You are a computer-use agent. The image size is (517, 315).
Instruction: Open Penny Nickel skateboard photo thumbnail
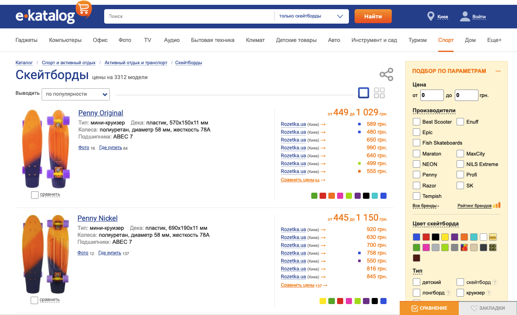[x=46, y=254]
